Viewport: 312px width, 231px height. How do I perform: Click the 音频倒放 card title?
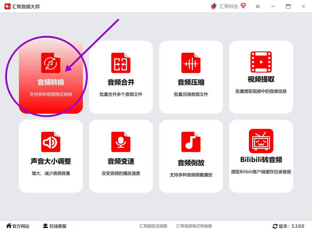click(191, 163)
